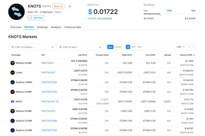This screenshot has width=205, height=136.
Task: Open the USD currency dropdown
Action: 181,47
